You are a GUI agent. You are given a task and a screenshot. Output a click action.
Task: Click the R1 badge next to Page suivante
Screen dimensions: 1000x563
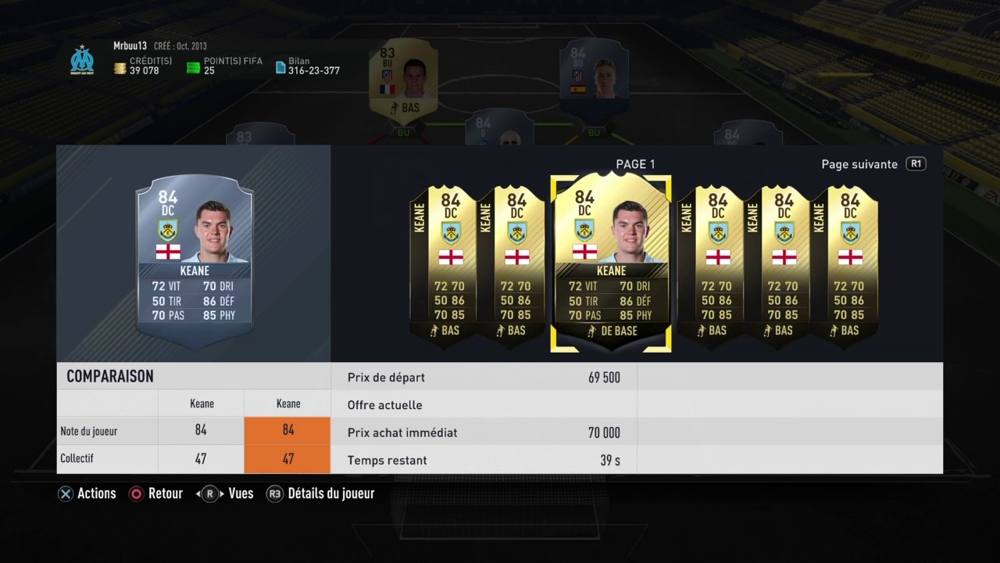point(916,164)
